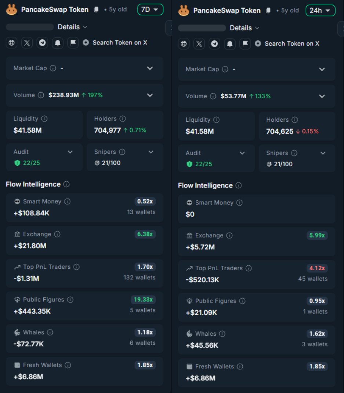Expand the Volume section on right panel
Screen dimensions: 344x393
pos(322,96)
